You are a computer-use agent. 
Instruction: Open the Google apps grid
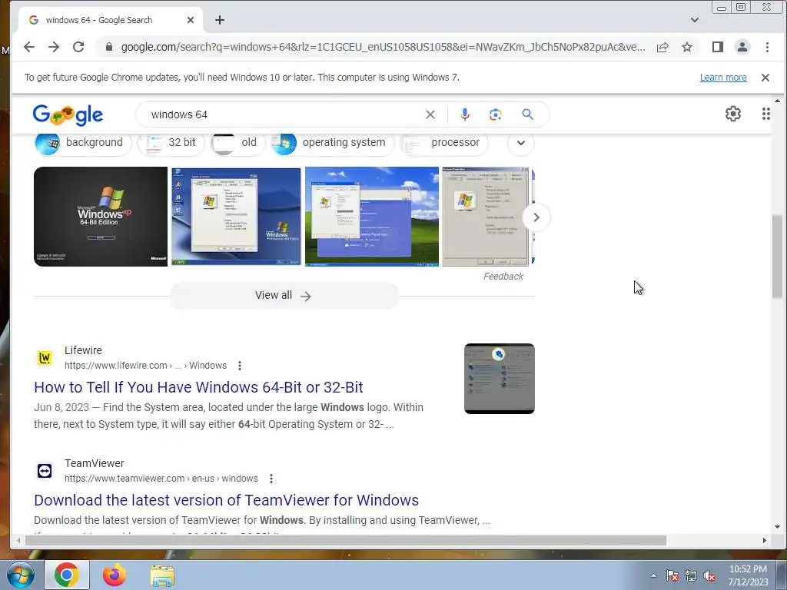click(766, 114)
